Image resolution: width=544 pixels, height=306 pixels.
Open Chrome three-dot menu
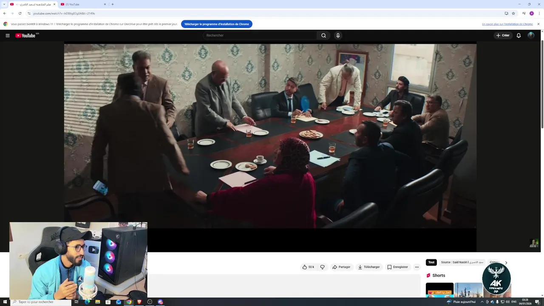[539, 13]
